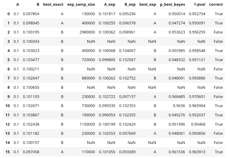The width and height of the screenshot is (241, 158).
Task: Click 1-pval value 0.95468
Action: click(198, 124)
